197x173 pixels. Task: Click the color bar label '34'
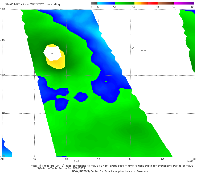(x=133, y=7)
